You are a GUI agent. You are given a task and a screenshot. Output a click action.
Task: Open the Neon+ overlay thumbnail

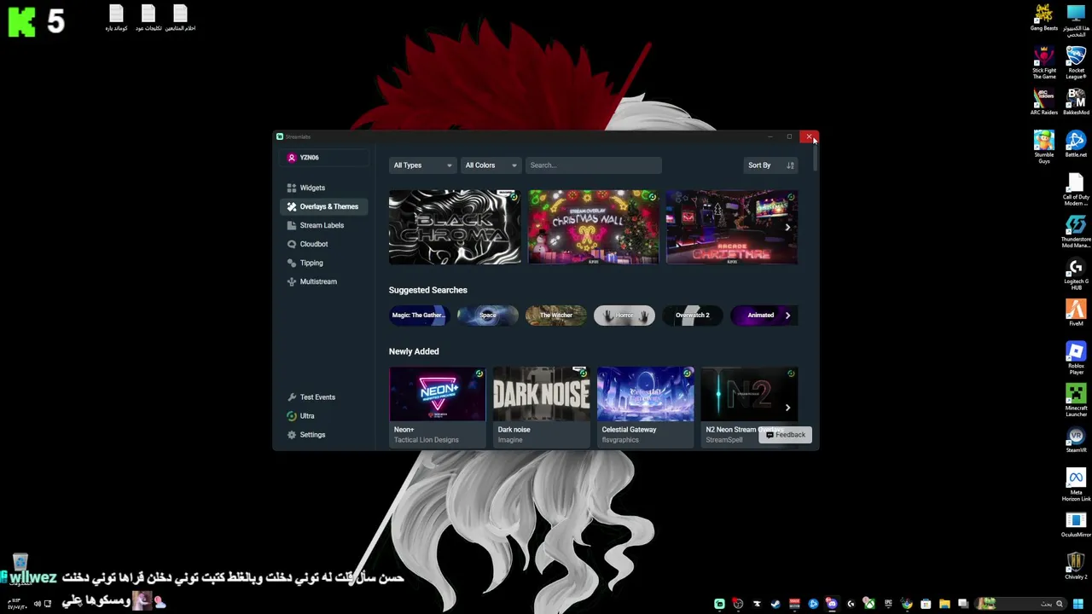click(x=438, y=394)
